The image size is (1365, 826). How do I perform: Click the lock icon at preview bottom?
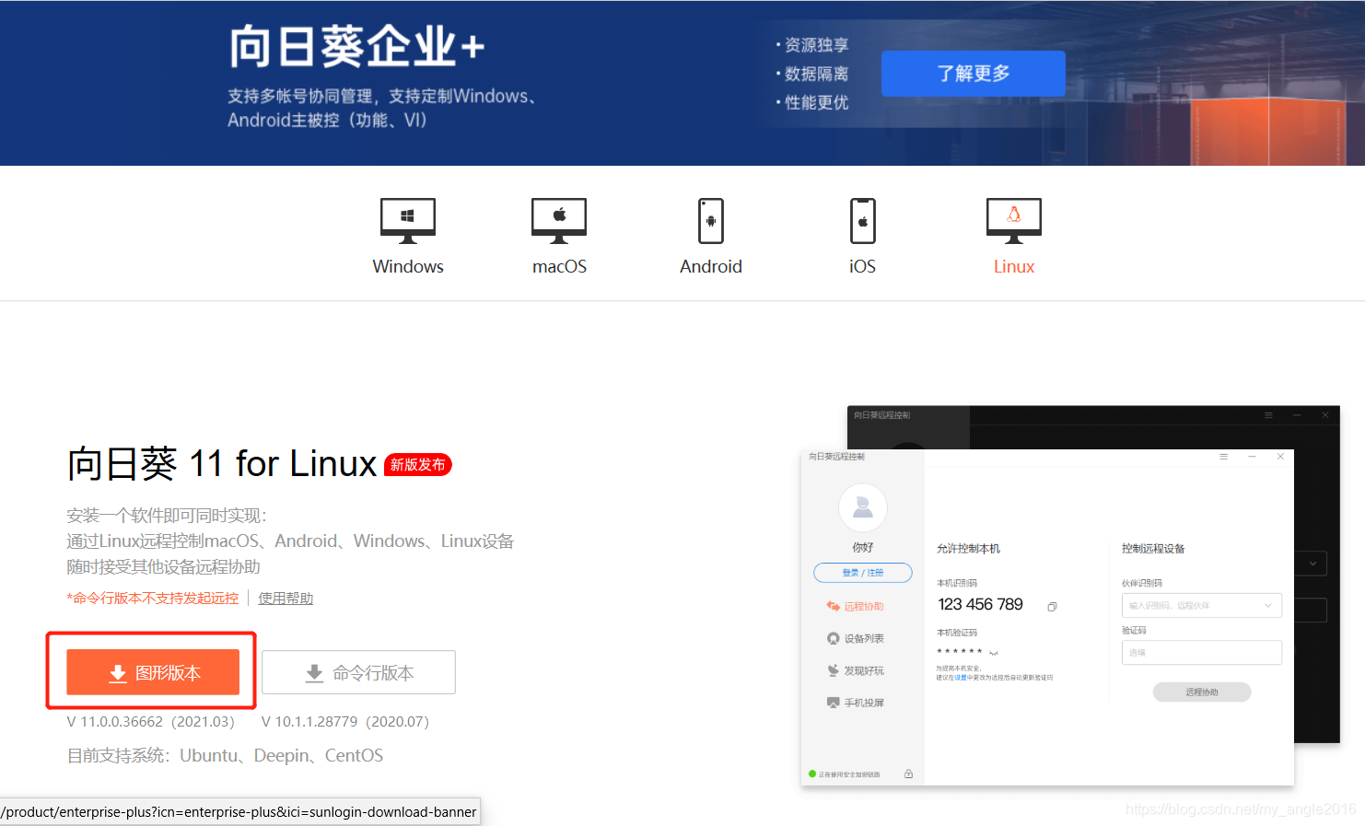tap(909, 774)
